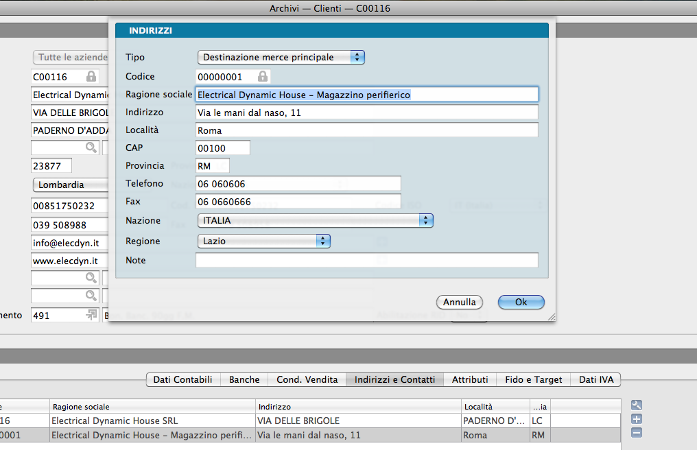This screenshot has height=450, width=697.
Task: Focus the CAP field containing 00100
Action: tap(222, 147)
